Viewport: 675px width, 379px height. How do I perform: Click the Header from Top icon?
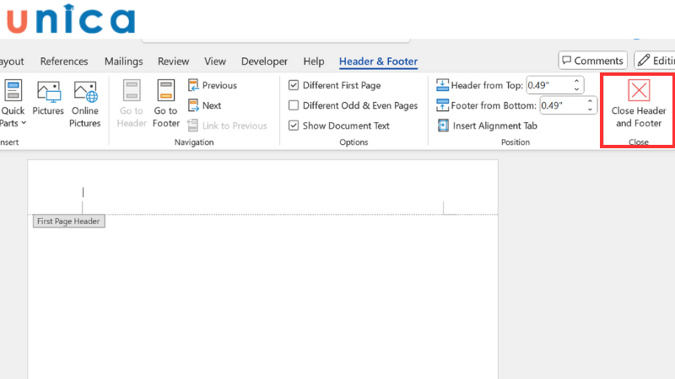(442, 85)
